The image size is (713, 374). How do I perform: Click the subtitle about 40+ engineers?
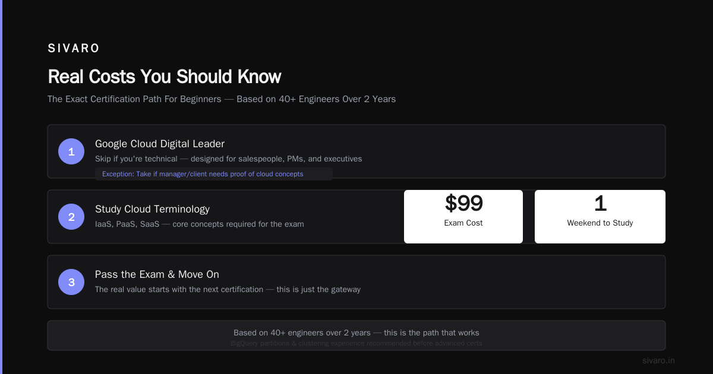[222, 99]
